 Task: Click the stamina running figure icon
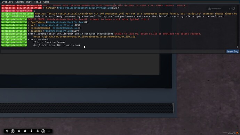coord(43,131)
